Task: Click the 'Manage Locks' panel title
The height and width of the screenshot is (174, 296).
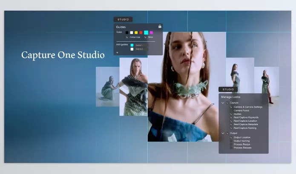Action: click(230, 97)
